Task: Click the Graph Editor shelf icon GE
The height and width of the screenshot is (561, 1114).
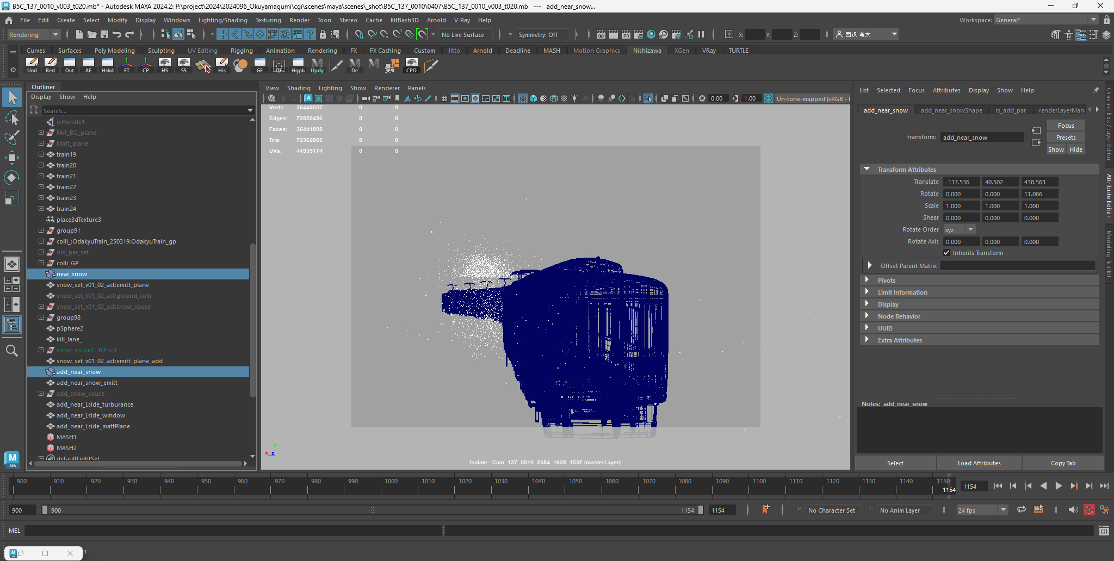Action: (x=259, y=65)
